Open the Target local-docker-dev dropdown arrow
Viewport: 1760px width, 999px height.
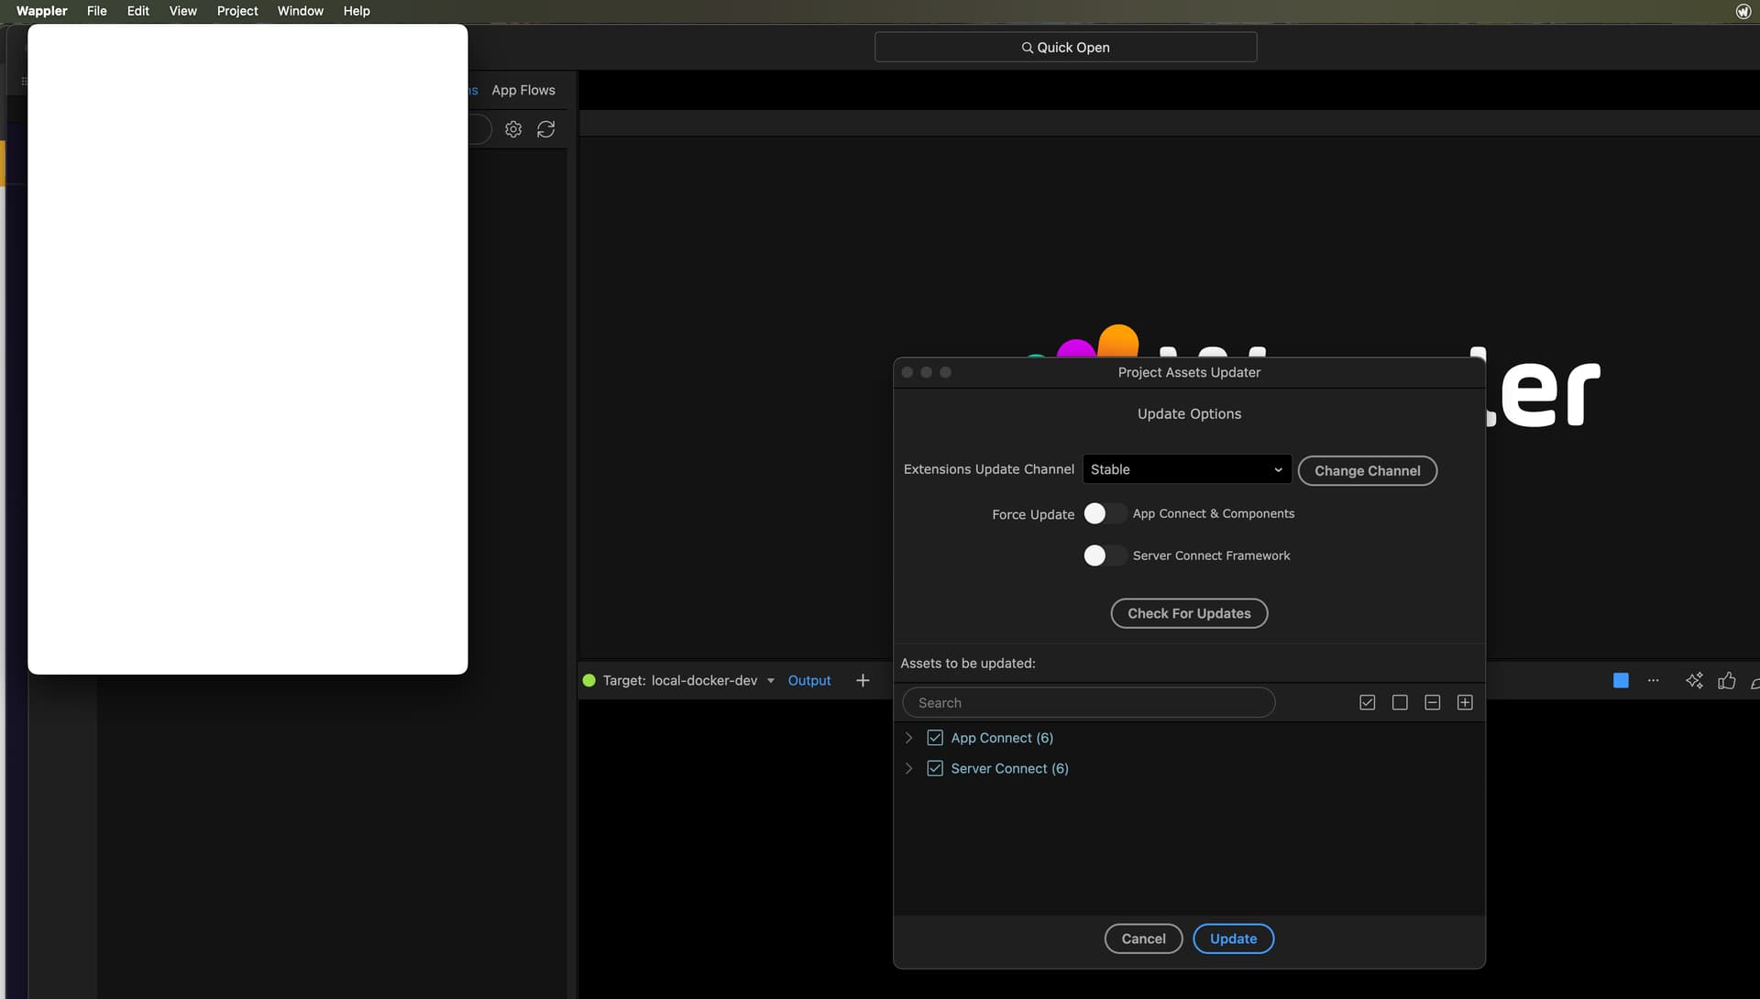(771, 680)
